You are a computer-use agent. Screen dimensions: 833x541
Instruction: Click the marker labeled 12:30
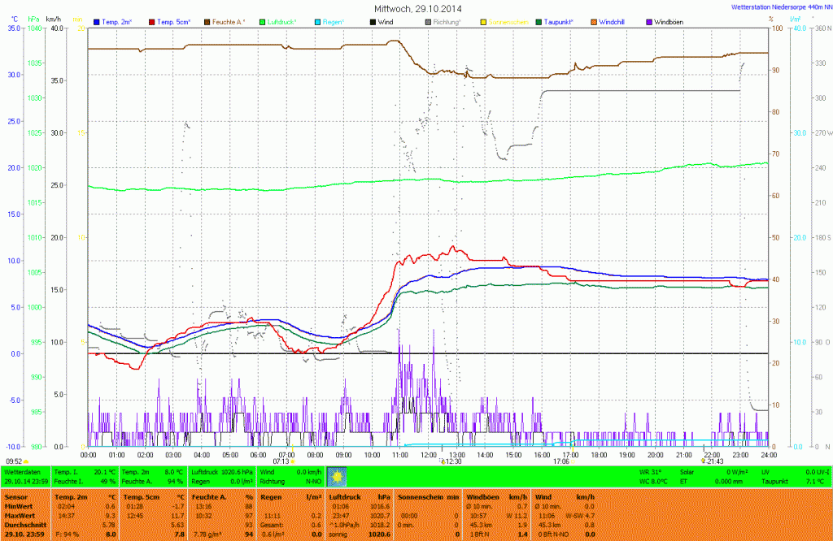point(442,461)
